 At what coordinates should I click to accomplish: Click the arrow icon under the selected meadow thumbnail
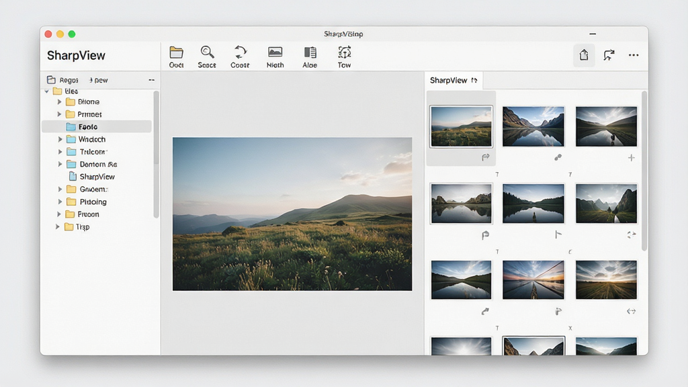pos(485,157)
